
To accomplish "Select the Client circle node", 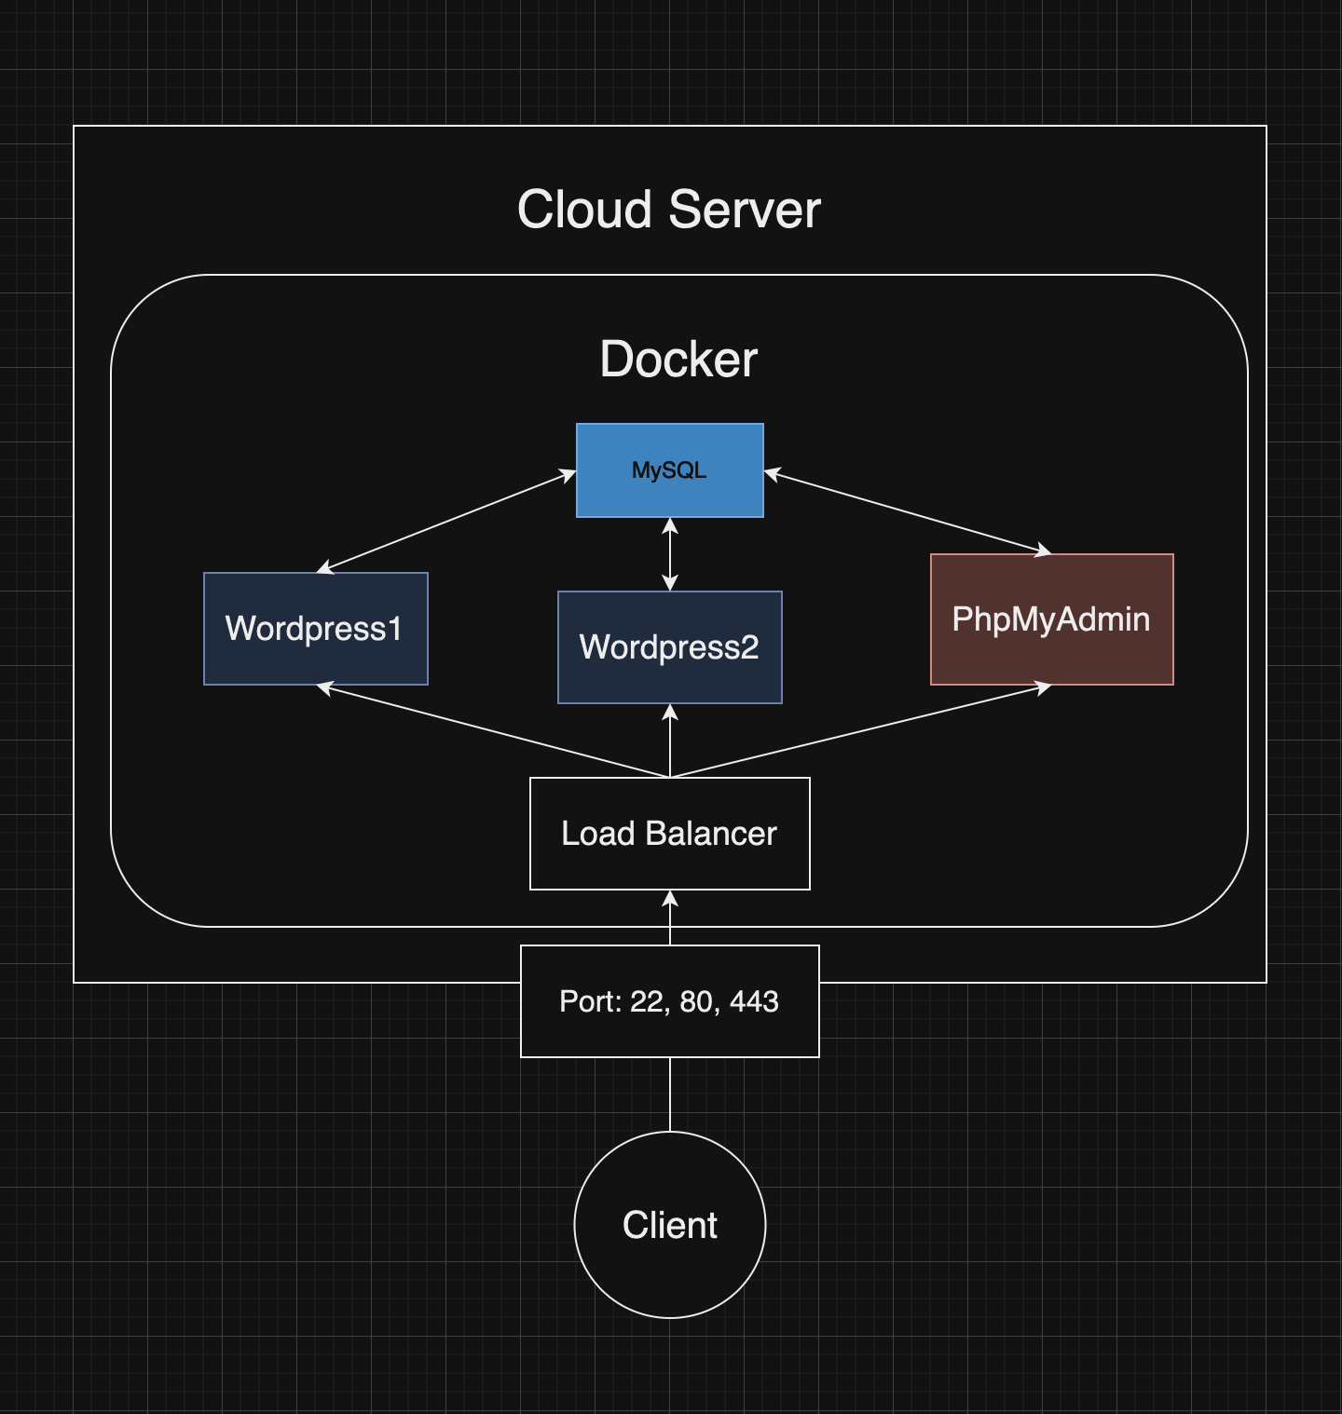I will (x=672, y=1225).
